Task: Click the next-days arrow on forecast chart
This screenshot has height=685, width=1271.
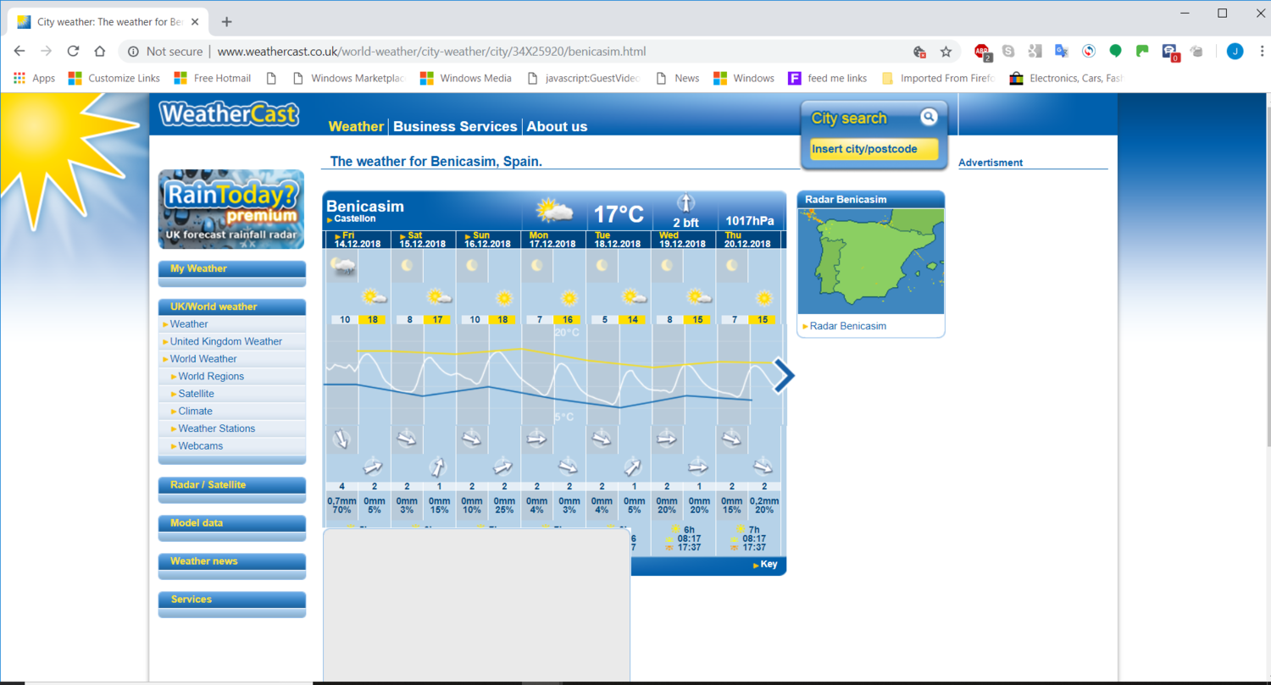Action: (x=784, y=376)
